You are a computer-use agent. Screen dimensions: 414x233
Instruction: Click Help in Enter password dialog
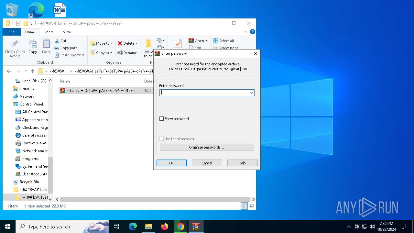coord(242,163)
